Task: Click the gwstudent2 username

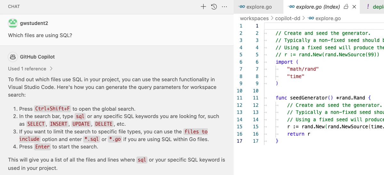Action: (x=34, y=23)
